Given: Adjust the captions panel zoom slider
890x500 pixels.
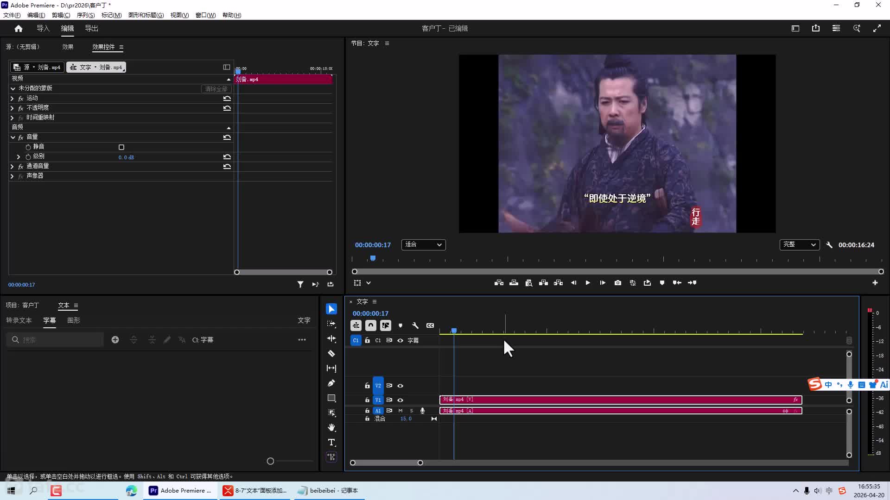Looking at the screenshot, I should click(271, 461).
